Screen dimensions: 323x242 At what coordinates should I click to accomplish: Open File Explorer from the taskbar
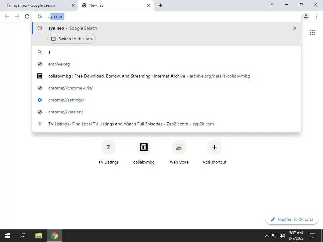pos(38,236)
